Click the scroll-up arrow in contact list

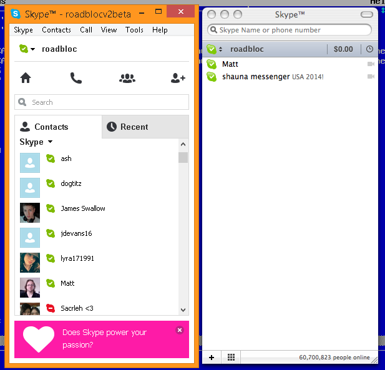pyautogui.click(x=183, y=144)
